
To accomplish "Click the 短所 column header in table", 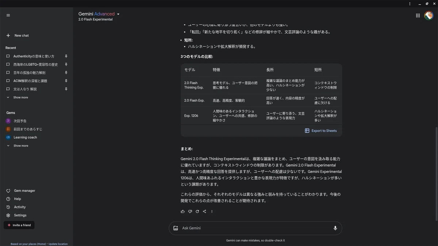I will click(x=318, y=70).
